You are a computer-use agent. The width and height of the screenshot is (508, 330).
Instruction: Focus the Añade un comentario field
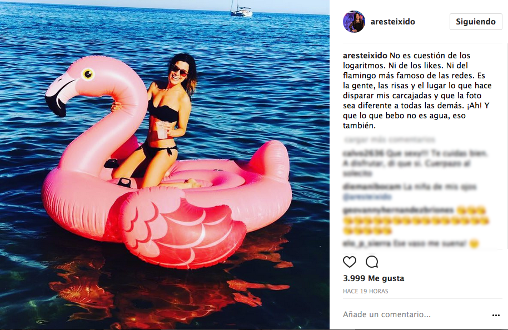click(416, 314)
